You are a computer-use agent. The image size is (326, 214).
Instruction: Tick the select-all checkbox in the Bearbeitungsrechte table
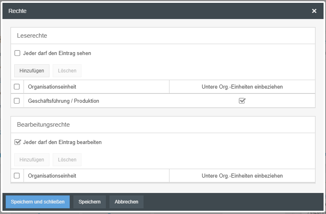(17, 176)
